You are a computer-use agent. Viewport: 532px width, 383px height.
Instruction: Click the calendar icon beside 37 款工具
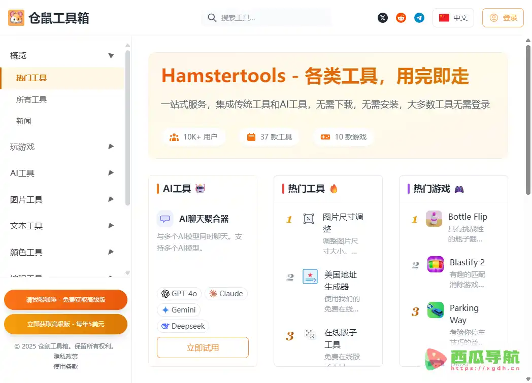251,137
